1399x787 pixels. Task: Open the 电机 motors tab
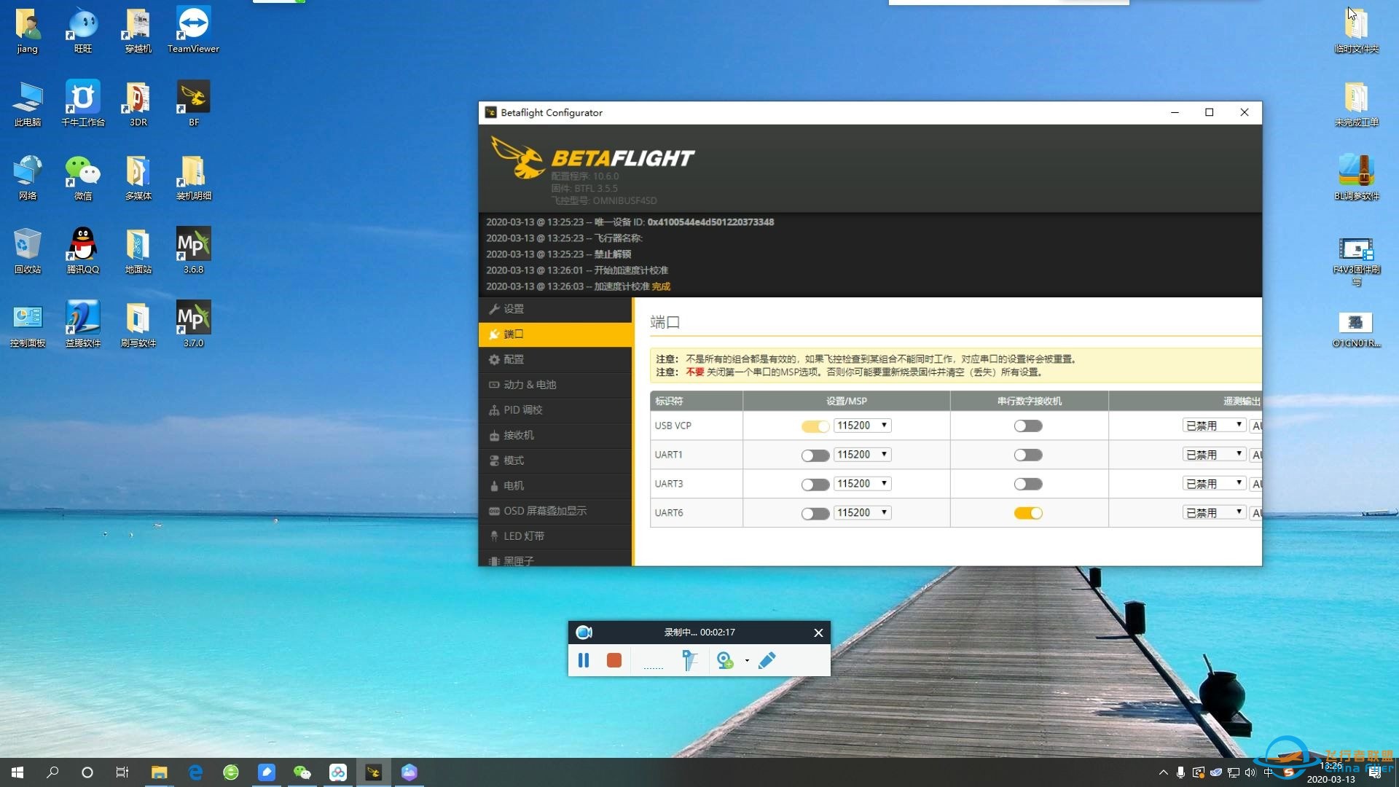(x=555, y=486)
